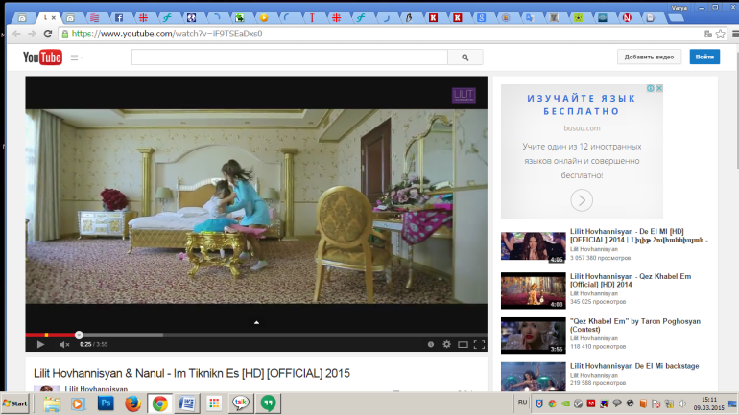Click the 'Добавить видео' upload button
Screen dimensions: 739x415
[x=649, y=57]
